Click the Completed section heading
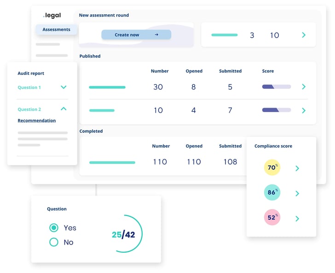The width and height of the screenshot is (335, 273). (x=91, y=131)
